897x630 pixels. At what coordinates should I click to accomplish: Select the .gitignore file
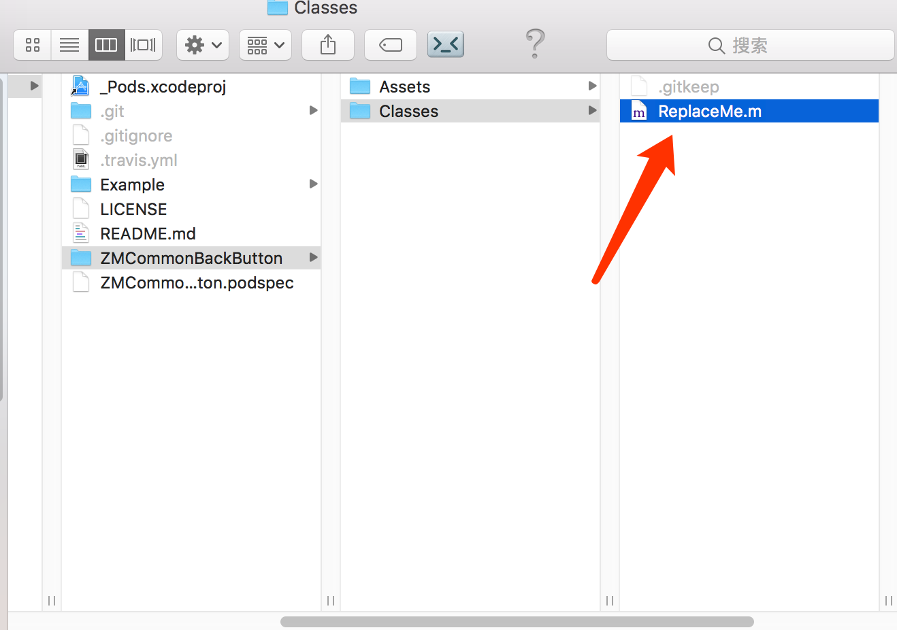[x=191, y=135]
